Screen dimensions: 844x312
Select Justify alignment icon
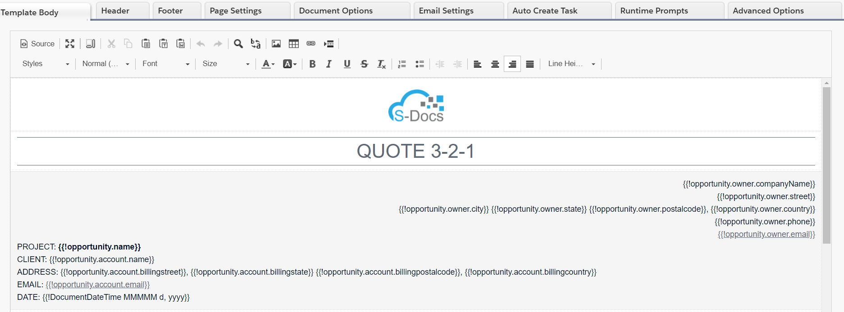tap(530, 64)
